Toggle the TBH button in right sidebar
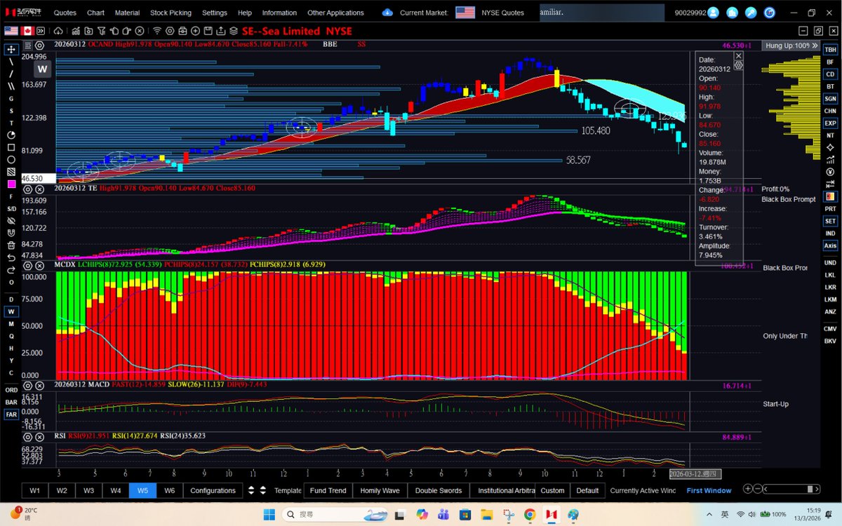 point(830,50)
